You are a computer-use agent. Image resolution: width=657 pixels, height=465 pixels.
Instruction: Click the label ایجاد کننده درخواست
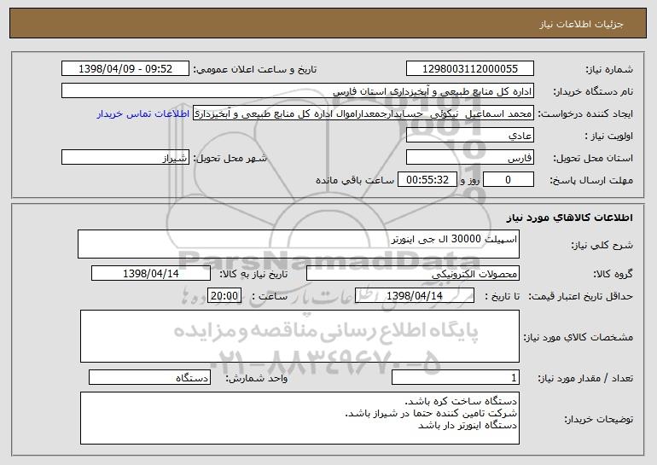coord(585,114)
